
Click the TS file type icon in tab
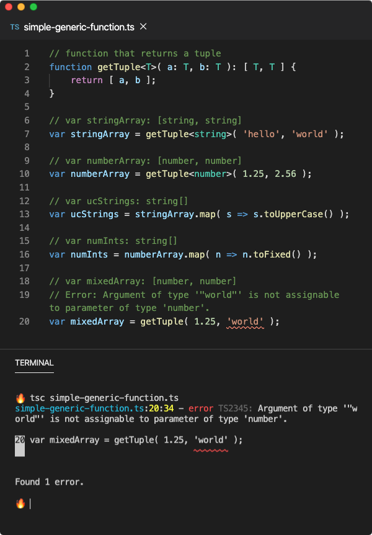click(x=15, y=27)
